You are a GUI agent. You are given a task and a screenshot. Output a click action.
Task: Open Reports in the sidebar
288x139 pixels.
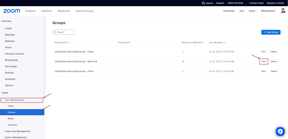click(x=9, y=85)
